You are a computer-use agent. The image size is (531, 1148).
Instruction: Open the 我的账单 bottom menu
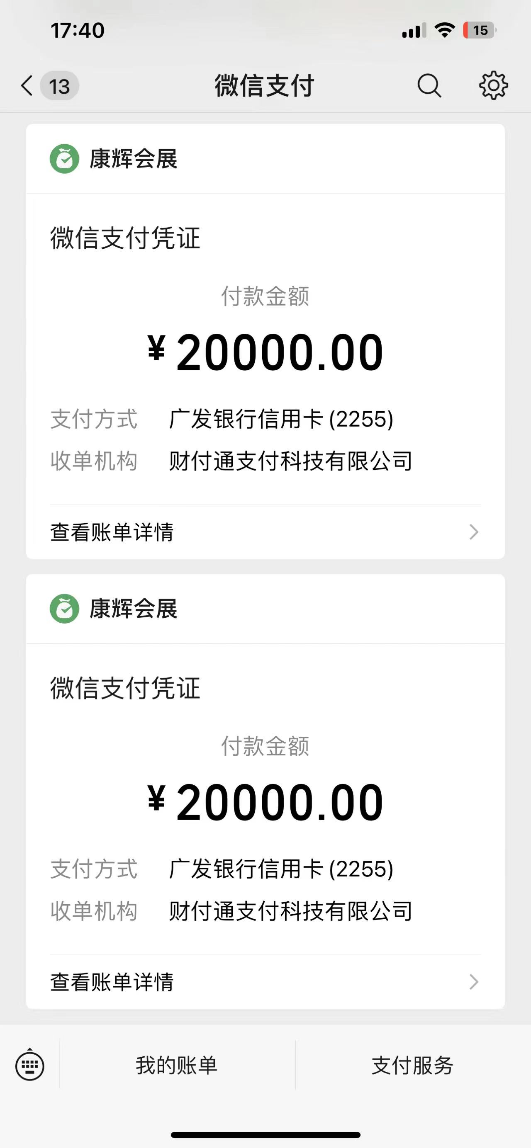click(x=177, y=1065)
